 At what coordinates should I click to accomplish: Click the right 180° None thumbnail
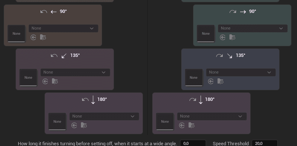point(165,122)
